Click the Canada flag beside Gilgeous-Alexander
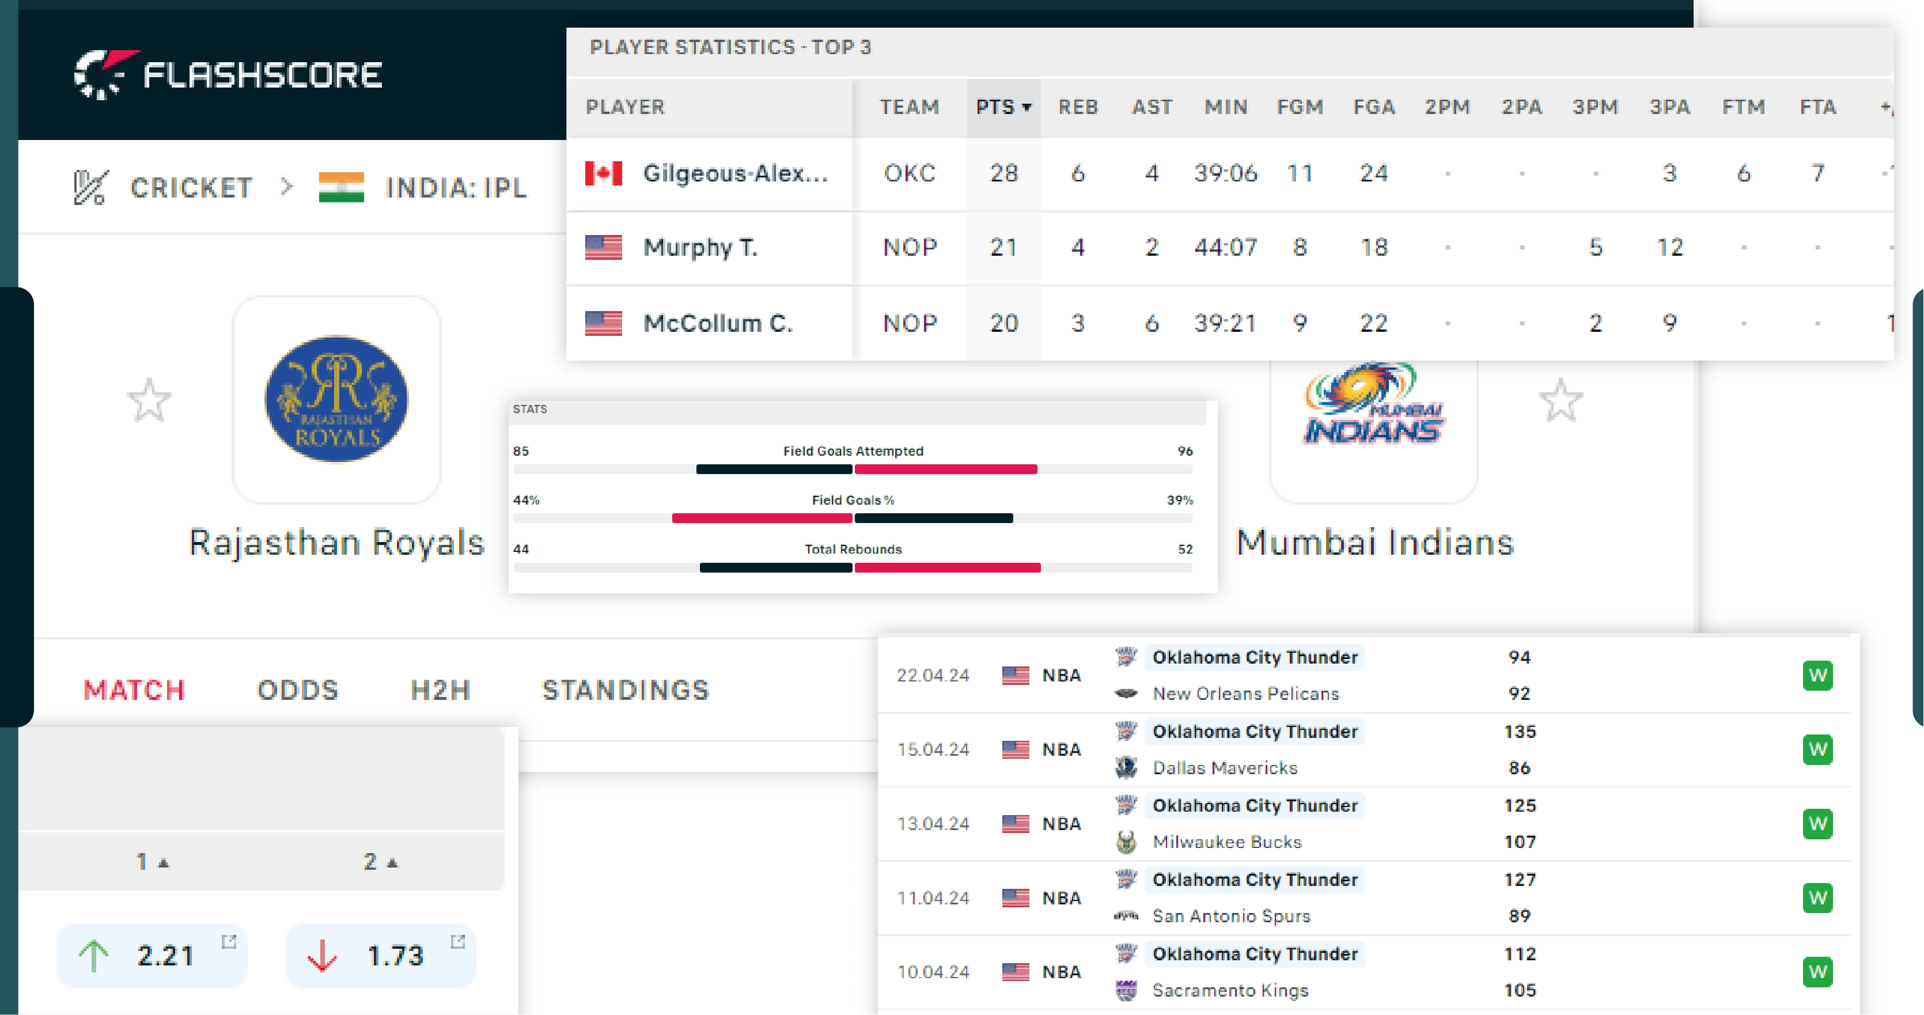 pos(604,173)
